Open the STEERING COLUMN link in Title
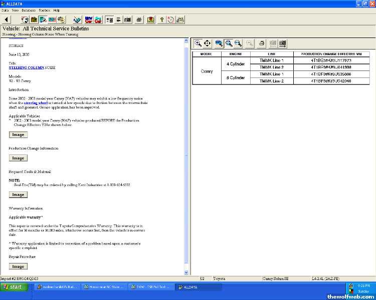The height and width of the screenshot is (300, 376). point(27,67)
